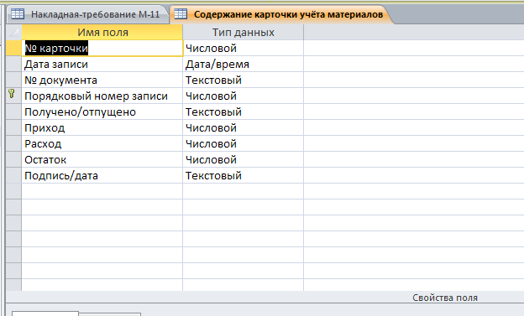
Task: Select the Расход field name
Action: pos(102,144)
